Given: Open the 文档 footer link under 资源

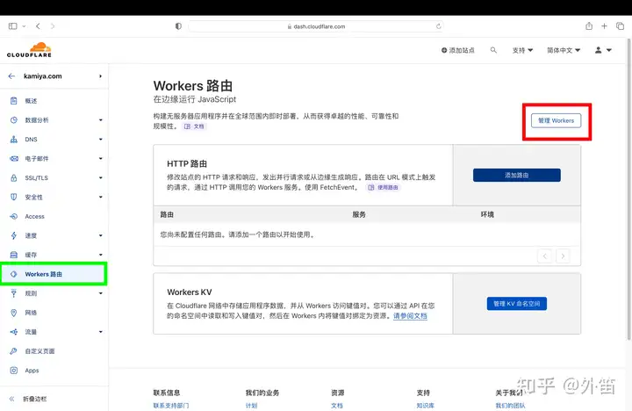Looking at the screenshot, I should 337,406.
